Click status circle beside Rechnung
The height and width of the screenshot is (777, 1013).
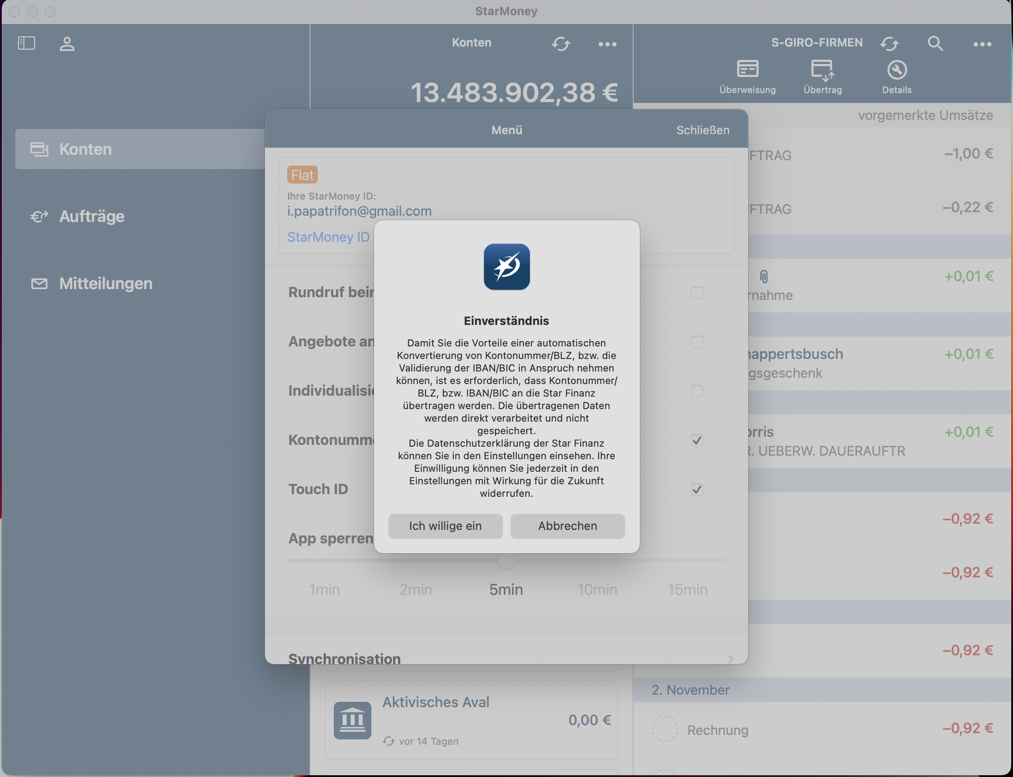664,729
